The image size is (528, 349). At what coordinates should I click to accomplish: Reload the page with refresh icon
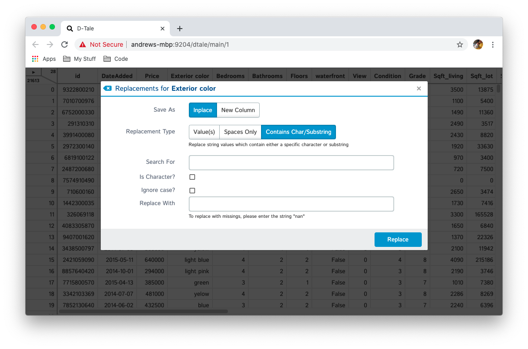pos(64,44)
